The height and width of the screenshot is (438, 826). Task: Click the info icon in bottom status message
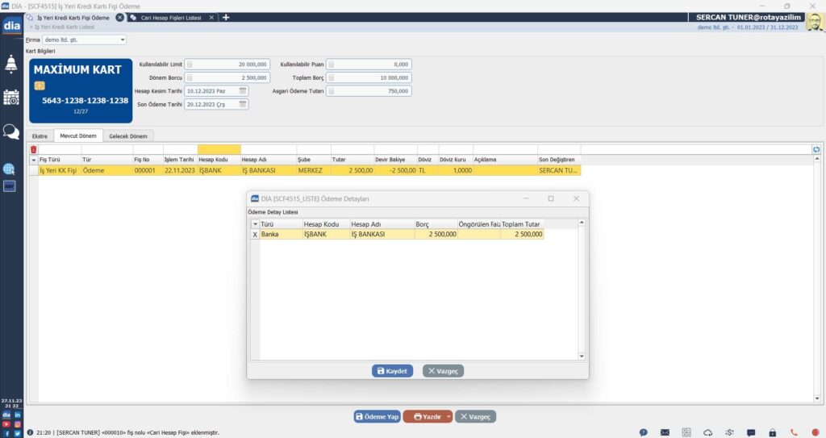[x=30, y=432]
